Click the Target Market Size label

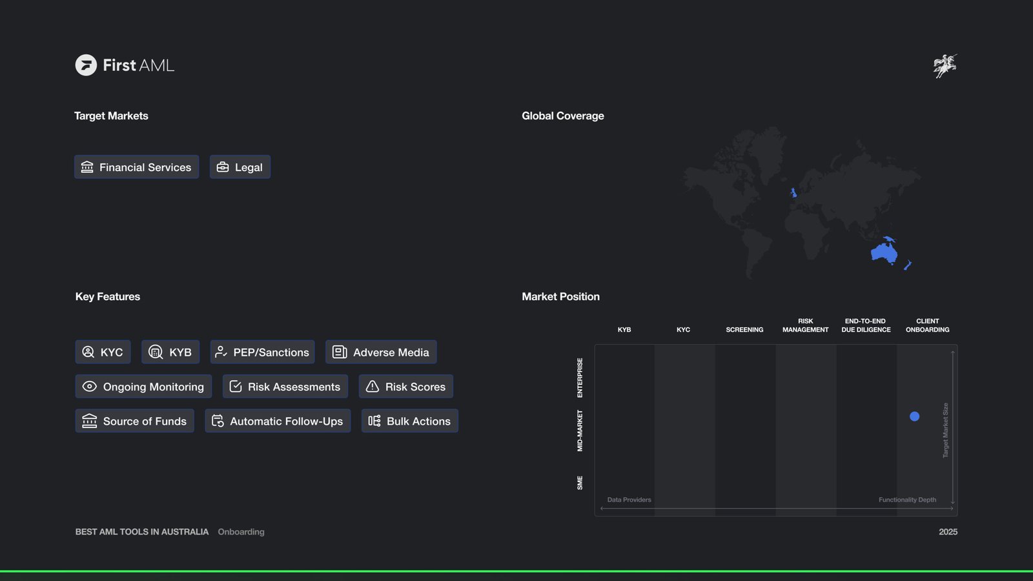946,431
